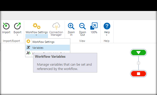Select the green workflow start node

tap(138, 52)
